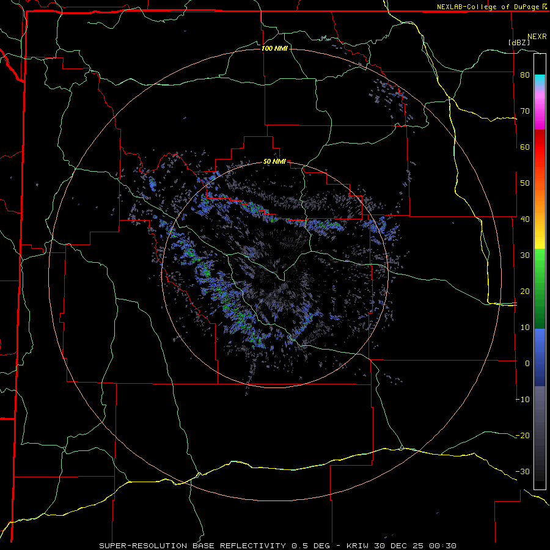The width and height of the screenshot is (550, 550).
Task: Click the 70 dBZ scale value
Action: click(x=525, y=111)
